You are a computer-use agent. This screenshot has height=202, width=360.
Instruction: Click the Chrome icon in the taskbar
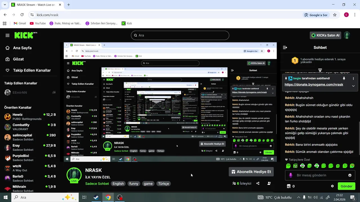click(x=108, y=197)
